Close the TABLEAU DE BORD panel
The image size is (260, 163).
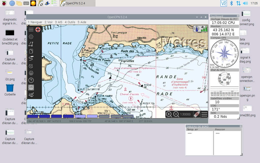click(241, 126)
